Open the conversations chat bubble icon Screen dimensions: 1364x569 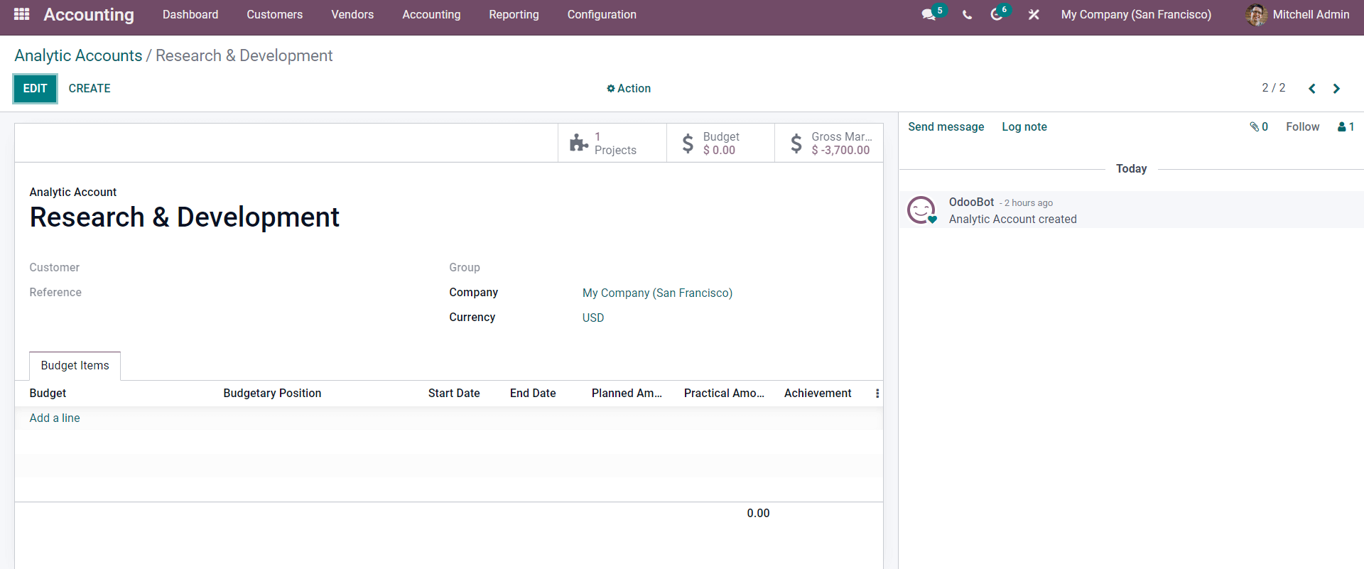(x=929, y=14)
